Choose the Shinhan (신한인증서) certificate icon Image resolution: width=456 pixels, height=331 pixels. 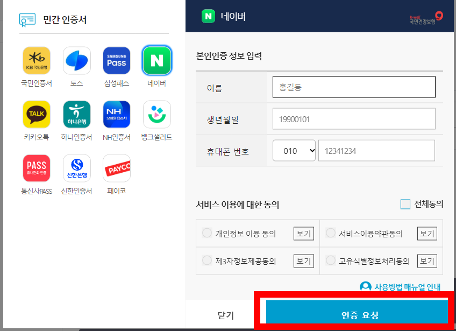(x=76, y=167)
